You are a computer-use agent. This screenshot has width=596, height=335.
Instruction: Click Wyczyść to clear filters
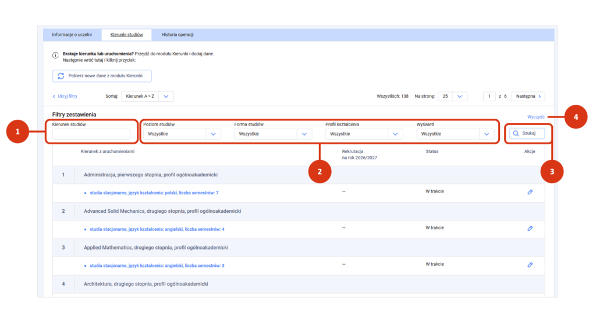[x=535, y=117]
